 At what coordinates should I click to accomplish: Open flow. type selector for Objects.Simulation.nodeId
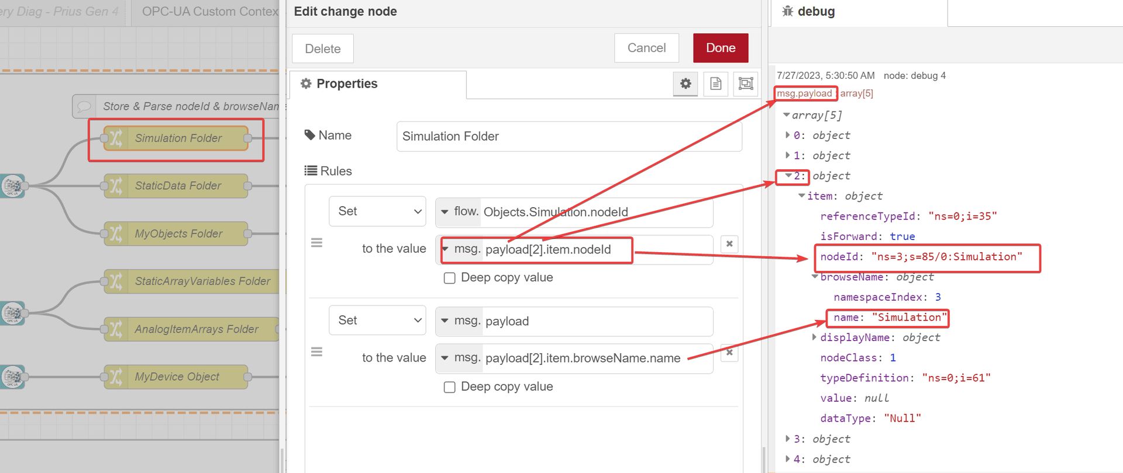click(x=459, y=212)
